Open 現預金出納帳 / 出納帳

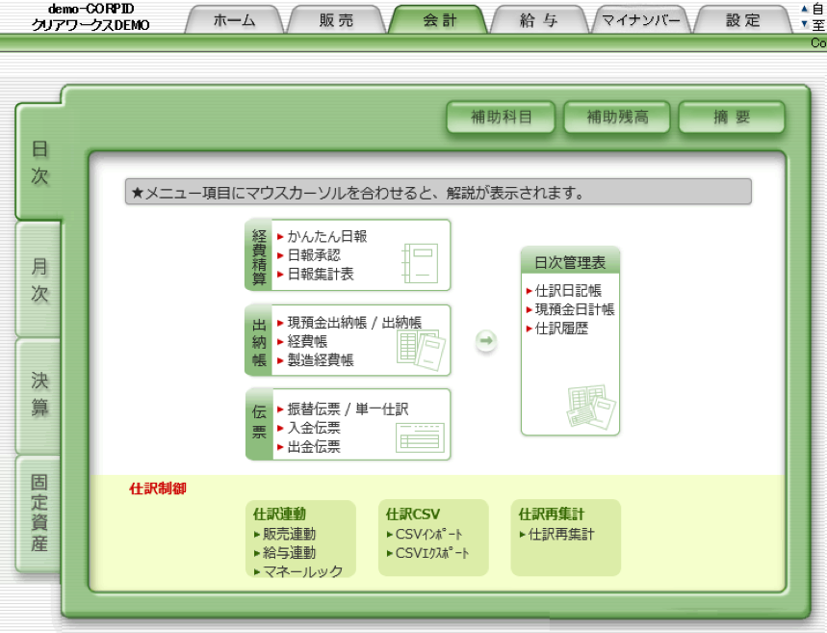tap(354, 322)
